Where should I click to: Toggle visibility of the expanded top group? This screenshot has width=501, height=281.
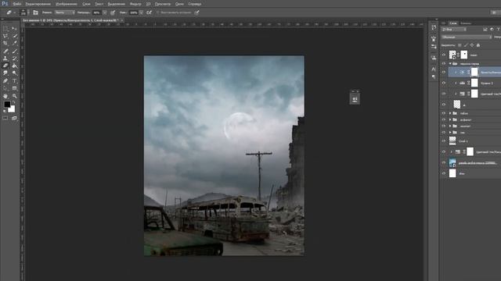point(444,64)
